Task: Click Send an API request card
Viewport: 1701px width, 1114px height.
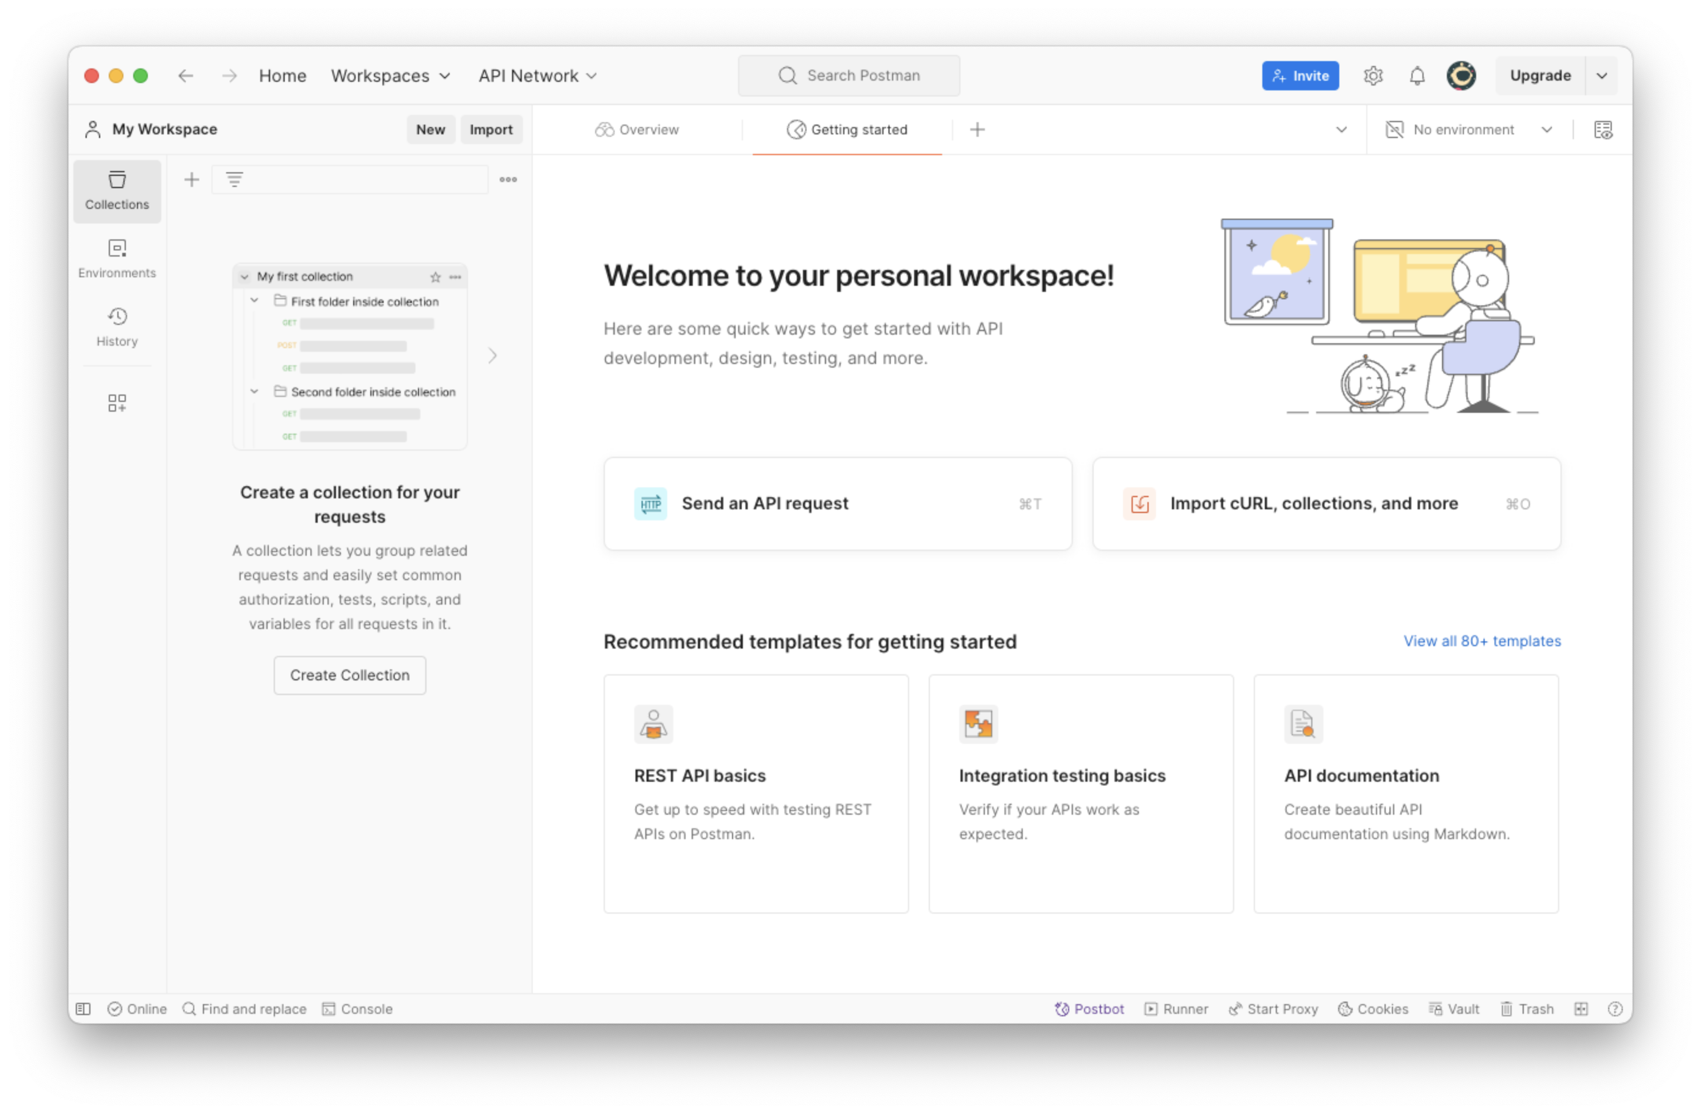Action: (x=838, y=504)
